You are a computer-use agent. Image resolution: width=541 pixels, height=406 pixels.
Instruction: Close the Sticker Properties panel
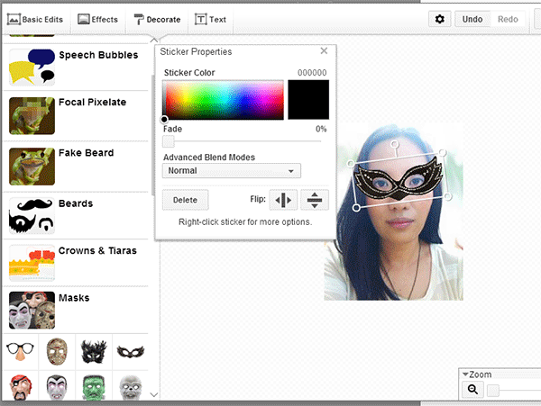pyautogui.click(x=324, y=51)
